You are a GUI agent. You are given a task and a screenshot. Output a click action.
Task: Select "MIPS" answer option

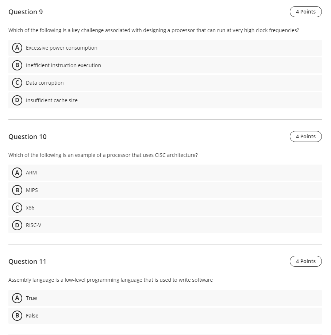(17, 190)
